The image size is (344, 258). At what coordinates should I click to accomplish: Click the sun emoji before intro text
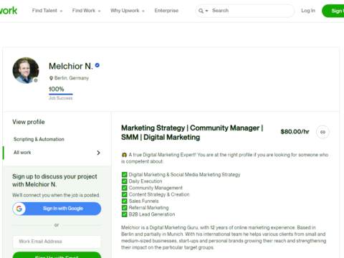tap(124, 155)
